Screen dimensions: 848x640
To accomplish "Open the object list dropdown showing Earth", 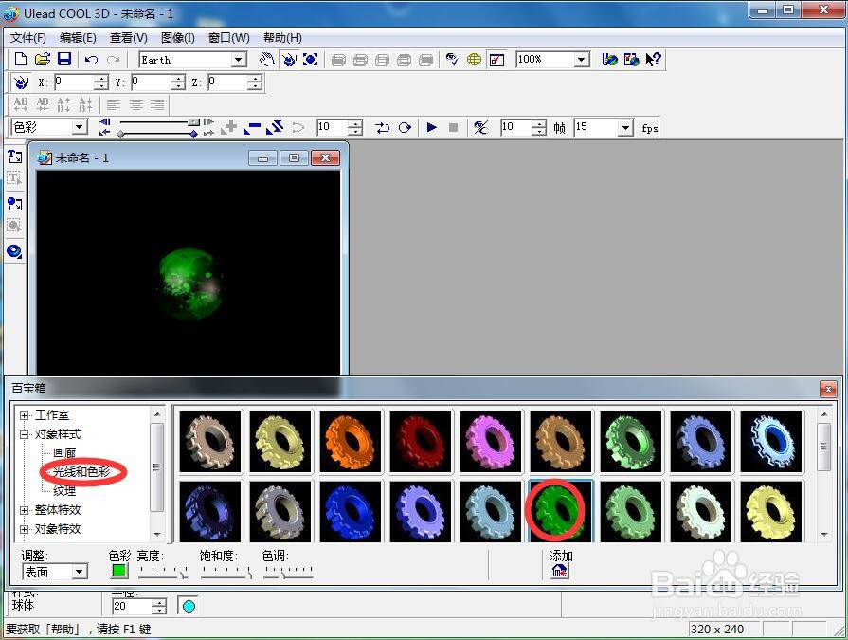I will click(x=239, y=60).
